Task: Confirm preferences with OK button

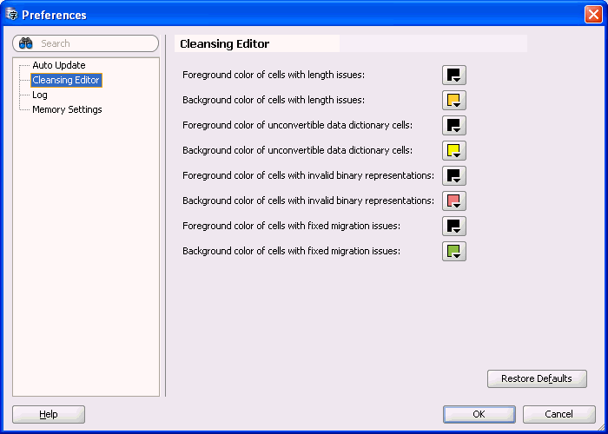Action: pos(479,414)
